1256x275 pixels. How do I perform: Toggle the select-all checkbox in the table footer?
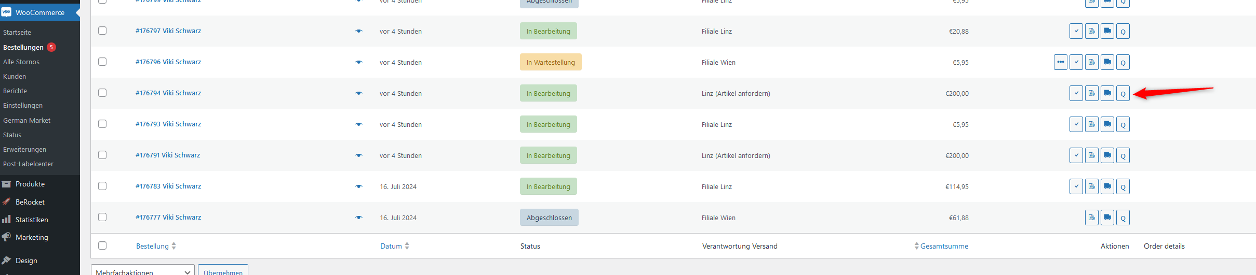(x=102, y=245)
